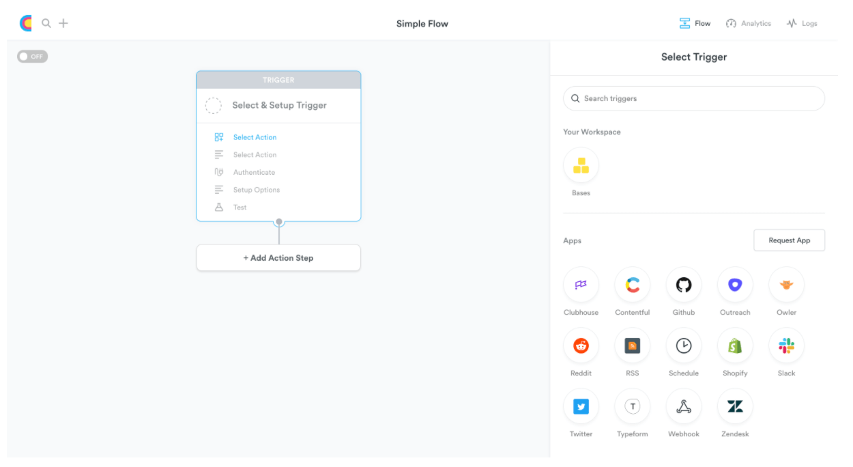Screen dimensions: 853x467
Task: Select the Reddit trigger icon
Action: [581, 345]
